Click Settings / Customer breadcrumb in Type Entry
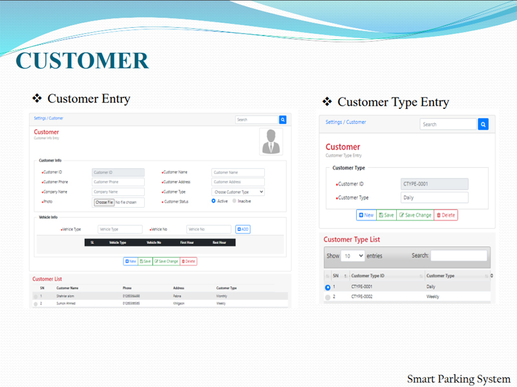The width and height of the screenshot is (517, 387). coord(345,122)
